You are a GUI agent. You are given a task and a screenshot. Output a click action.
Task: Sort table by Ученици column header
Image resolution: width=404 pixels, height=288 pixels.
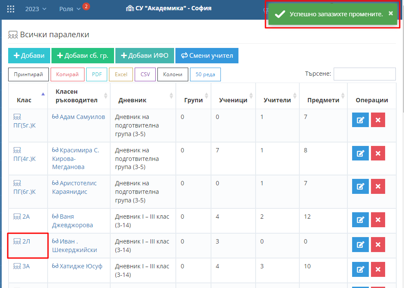[233, 100]
